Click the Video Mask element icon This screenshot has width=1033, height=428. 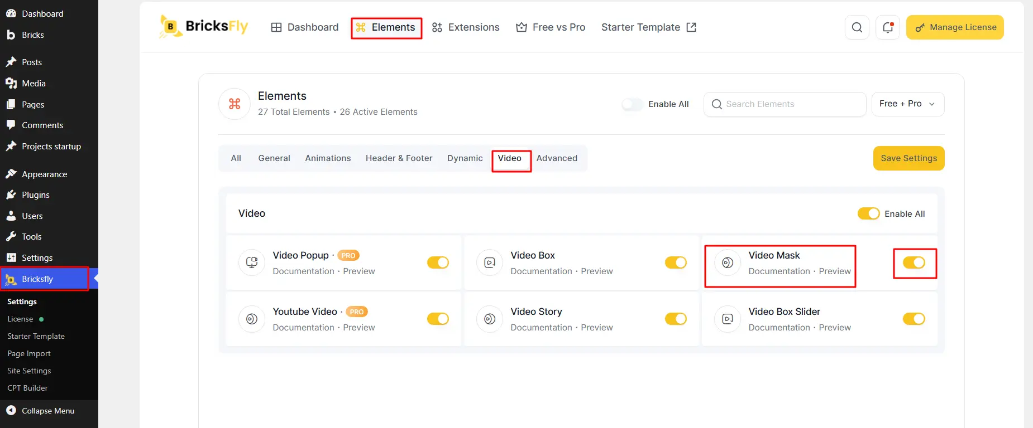pyautogui.click(x=728, y=262)
